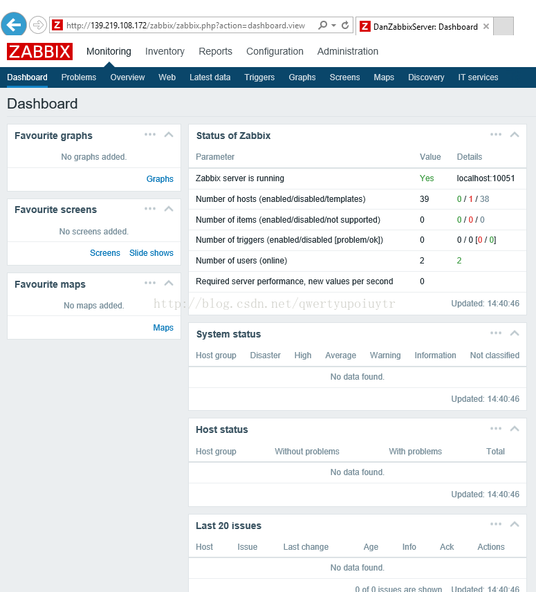Go to the Screens submenu
The image size is (536, 592).
tap(344, 77)
